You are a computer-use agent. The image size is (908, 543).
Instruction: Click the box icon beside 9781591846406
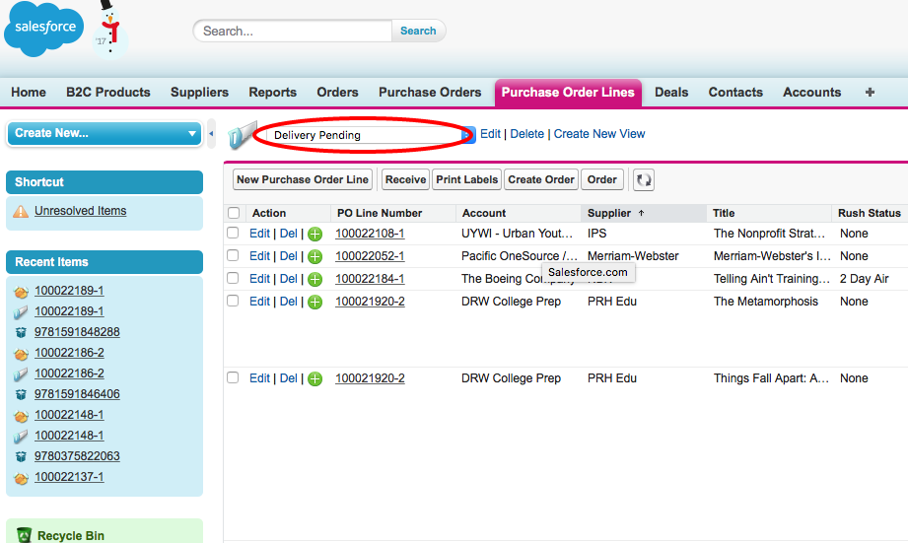coord(21,395)
